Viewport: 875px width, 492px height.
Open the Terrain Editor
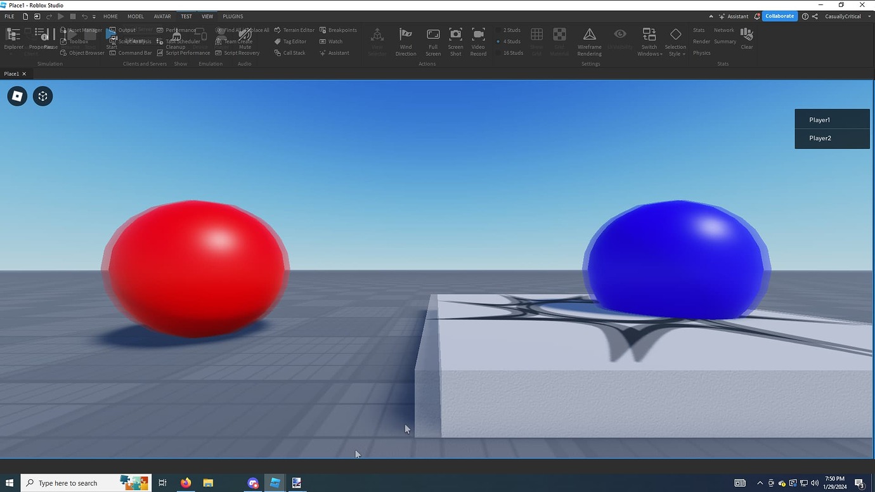pos(294,30)
